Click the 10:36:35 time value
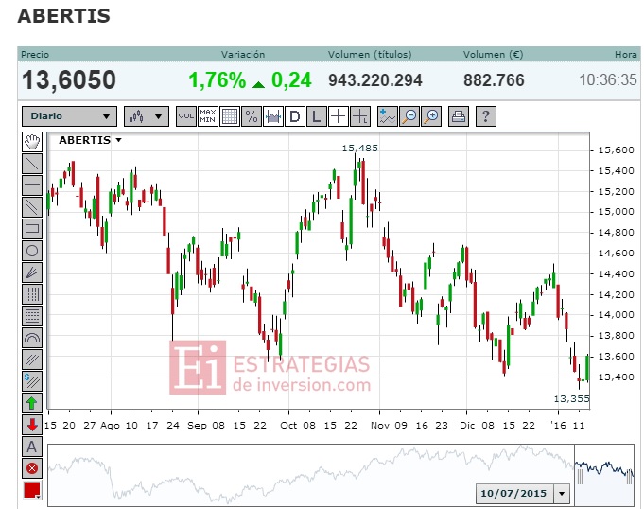The width and height of the screenshot is (644, 509). point(608,79)
